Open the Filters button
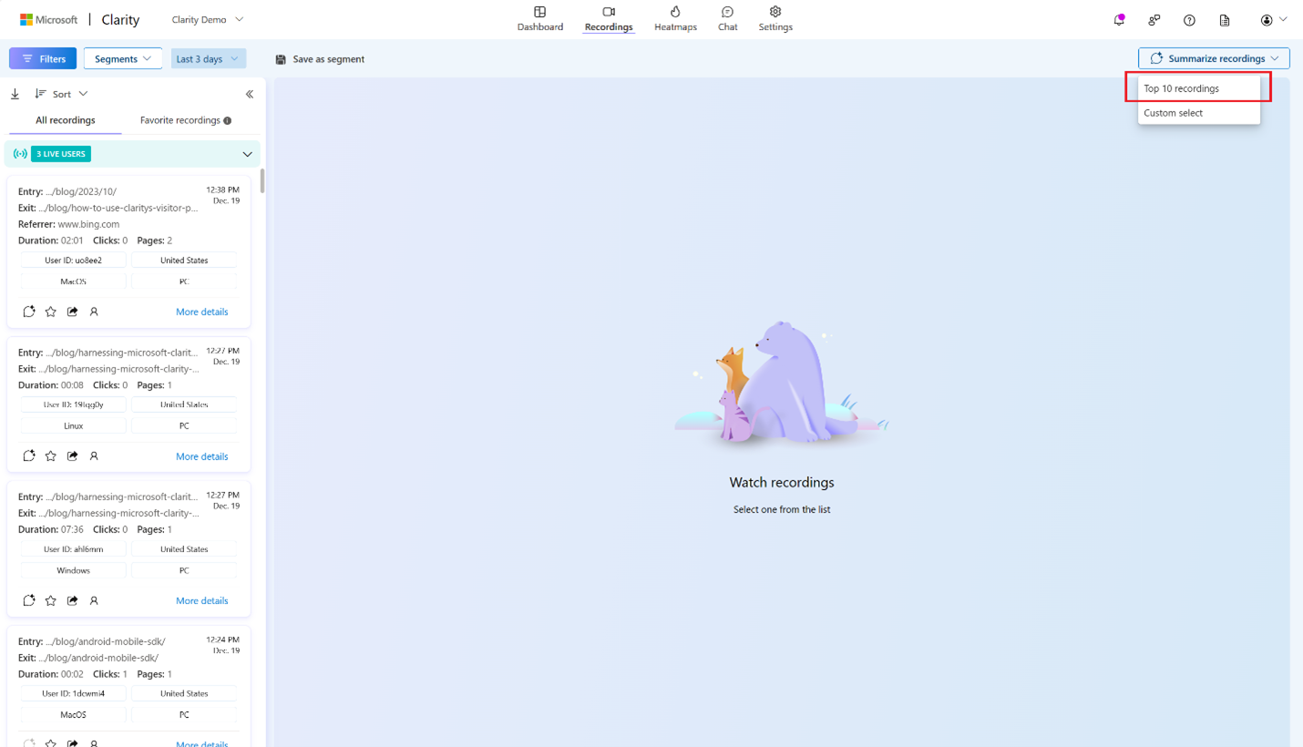1303x747 pixels. pyautogui.click(x=43, y=59)
